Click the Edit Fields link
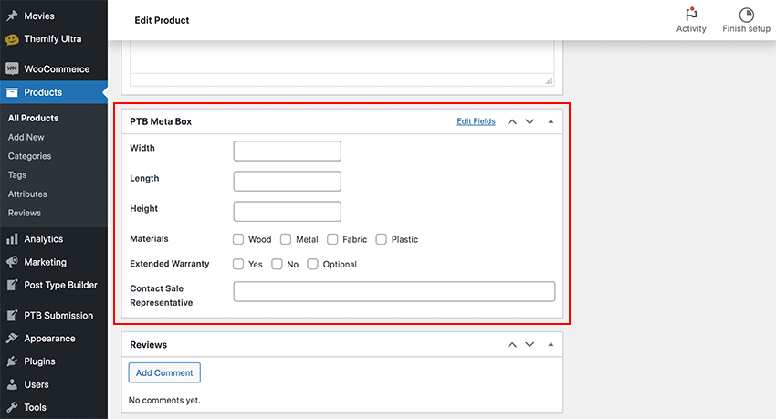776x419 pixels. pos(476,121)
